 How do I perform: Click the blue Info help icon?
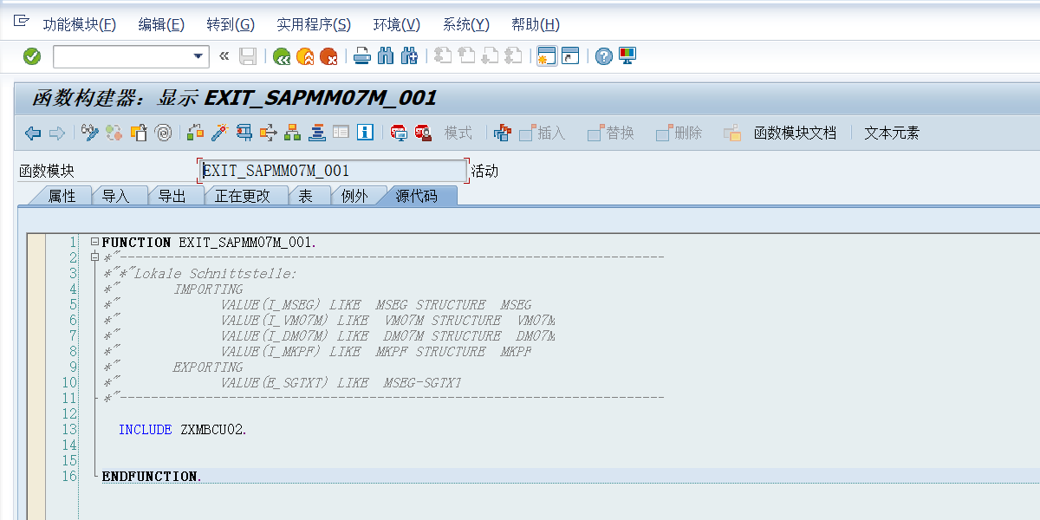[366, 133]
